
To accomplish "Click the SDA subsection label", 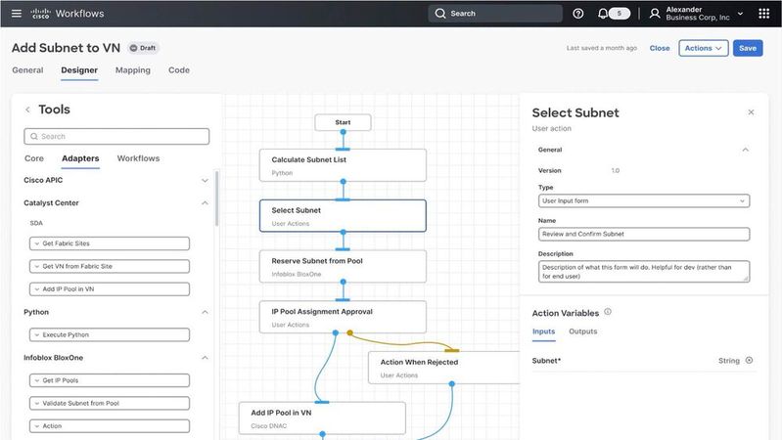I will click(36, 223).
